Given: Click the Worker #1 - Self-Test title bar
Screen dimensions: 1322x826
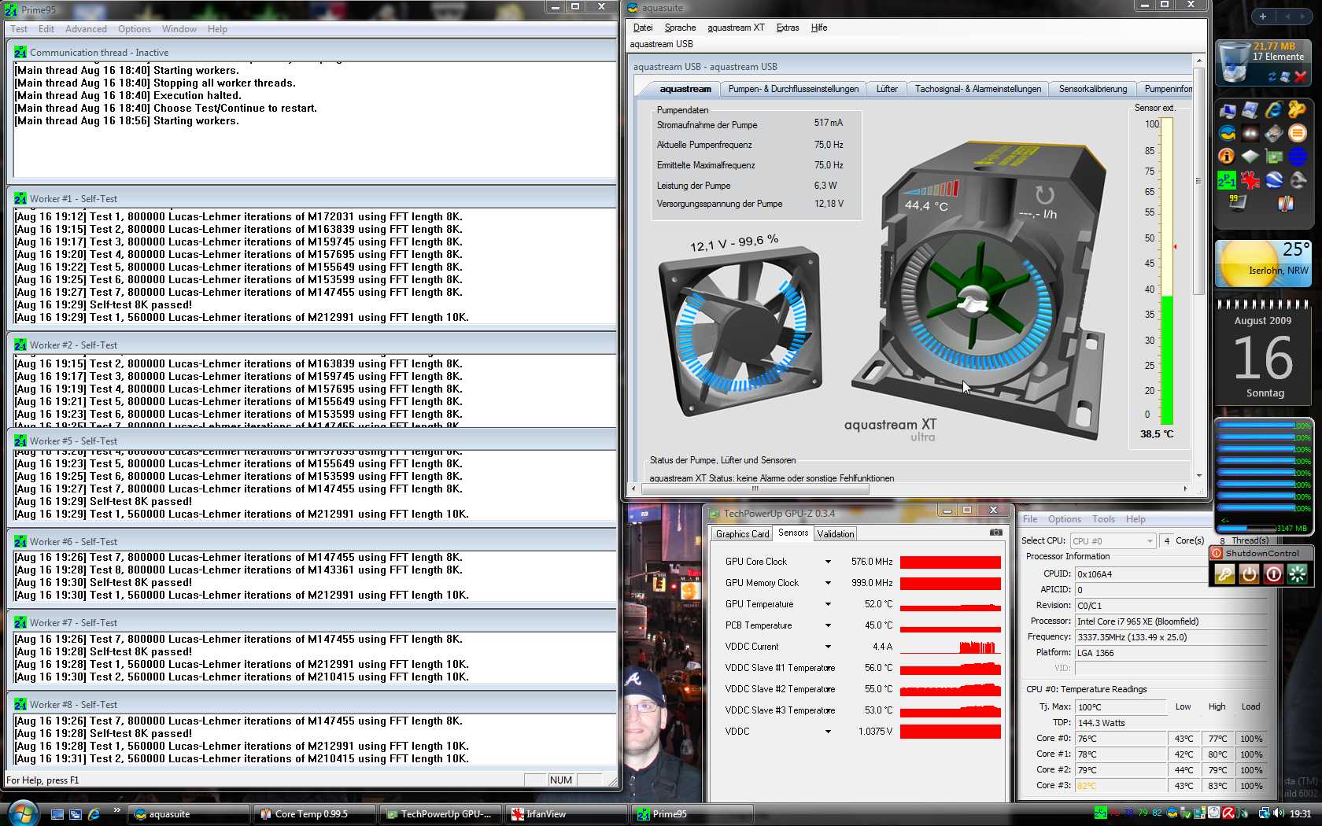Looking at the screenshot, I should [x=312, y=199].
